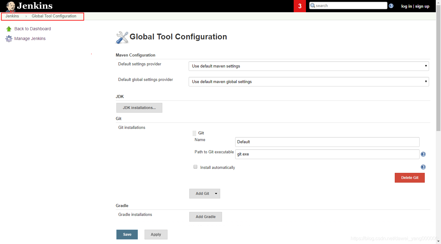Click Add Gradle button
This screenshot has width=441, height=244.
(205, 217)
